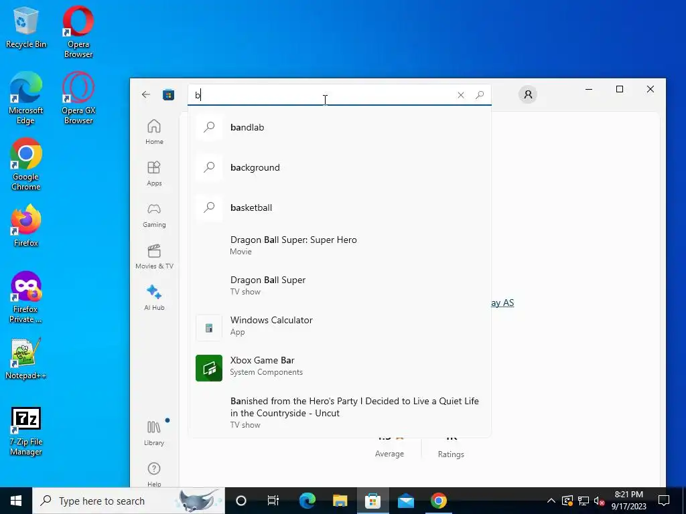686x514 pixels.
Task: Launch Edge from the taskbar
Action: point(307,501)
